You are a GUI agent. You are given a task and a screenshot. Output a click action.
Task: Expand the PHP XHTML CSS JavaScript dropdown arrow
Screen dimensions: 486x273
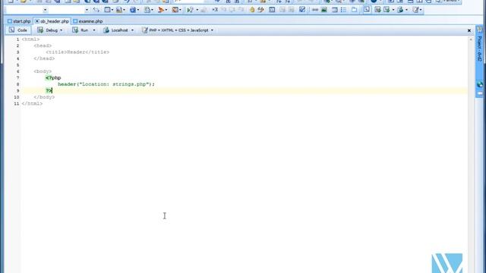pyautogui.click(x=212, y=30)
